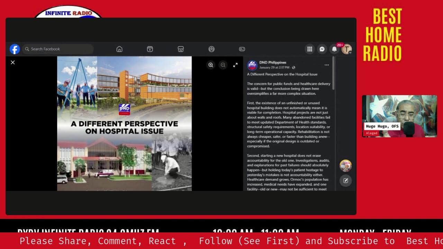Zoom in on the photo
Image resolution: width=443 pixels, height=249 pixels.
click(211, 65)
